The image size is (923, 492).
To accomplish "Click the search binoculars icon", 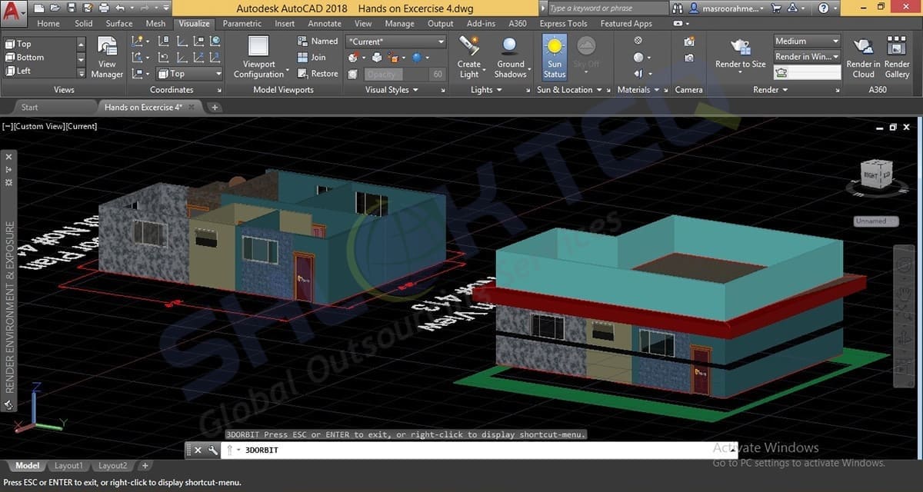I will coord(678,8).
